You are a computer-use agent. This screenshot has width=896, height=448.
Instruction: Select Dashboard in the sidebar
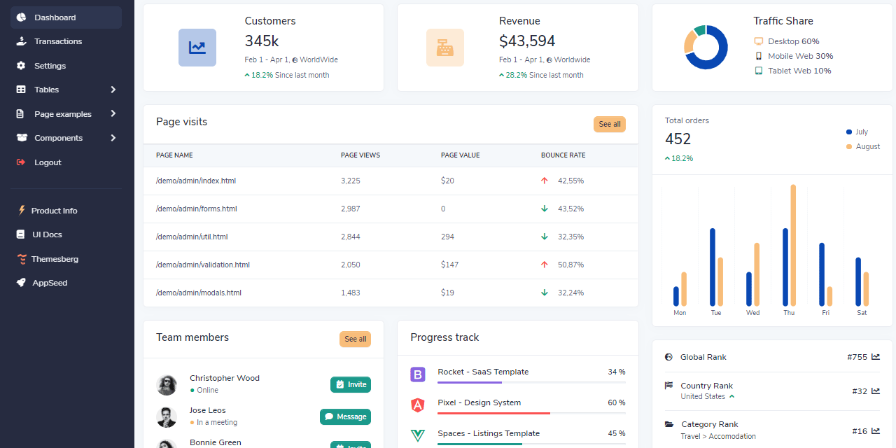pyautogui.click(x=55, y=17)
